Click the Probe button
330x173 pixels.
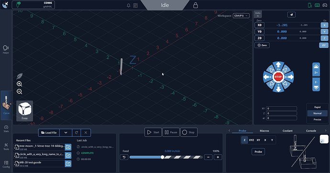(x=258, y=152)
